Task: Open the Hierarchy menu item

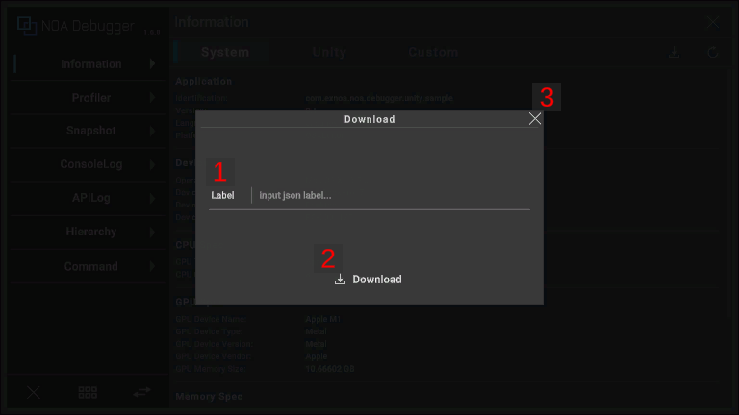Action: coord(88,232)
